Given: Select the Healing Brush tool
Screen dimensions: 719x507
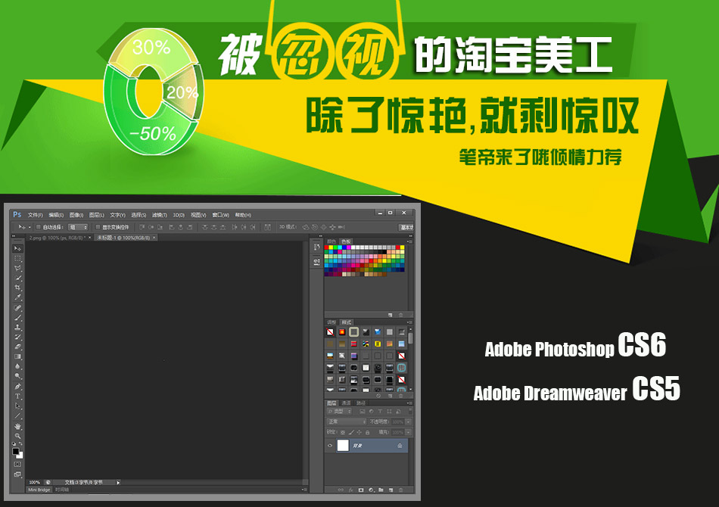Looking at the screenshot, I should point(18,307).
